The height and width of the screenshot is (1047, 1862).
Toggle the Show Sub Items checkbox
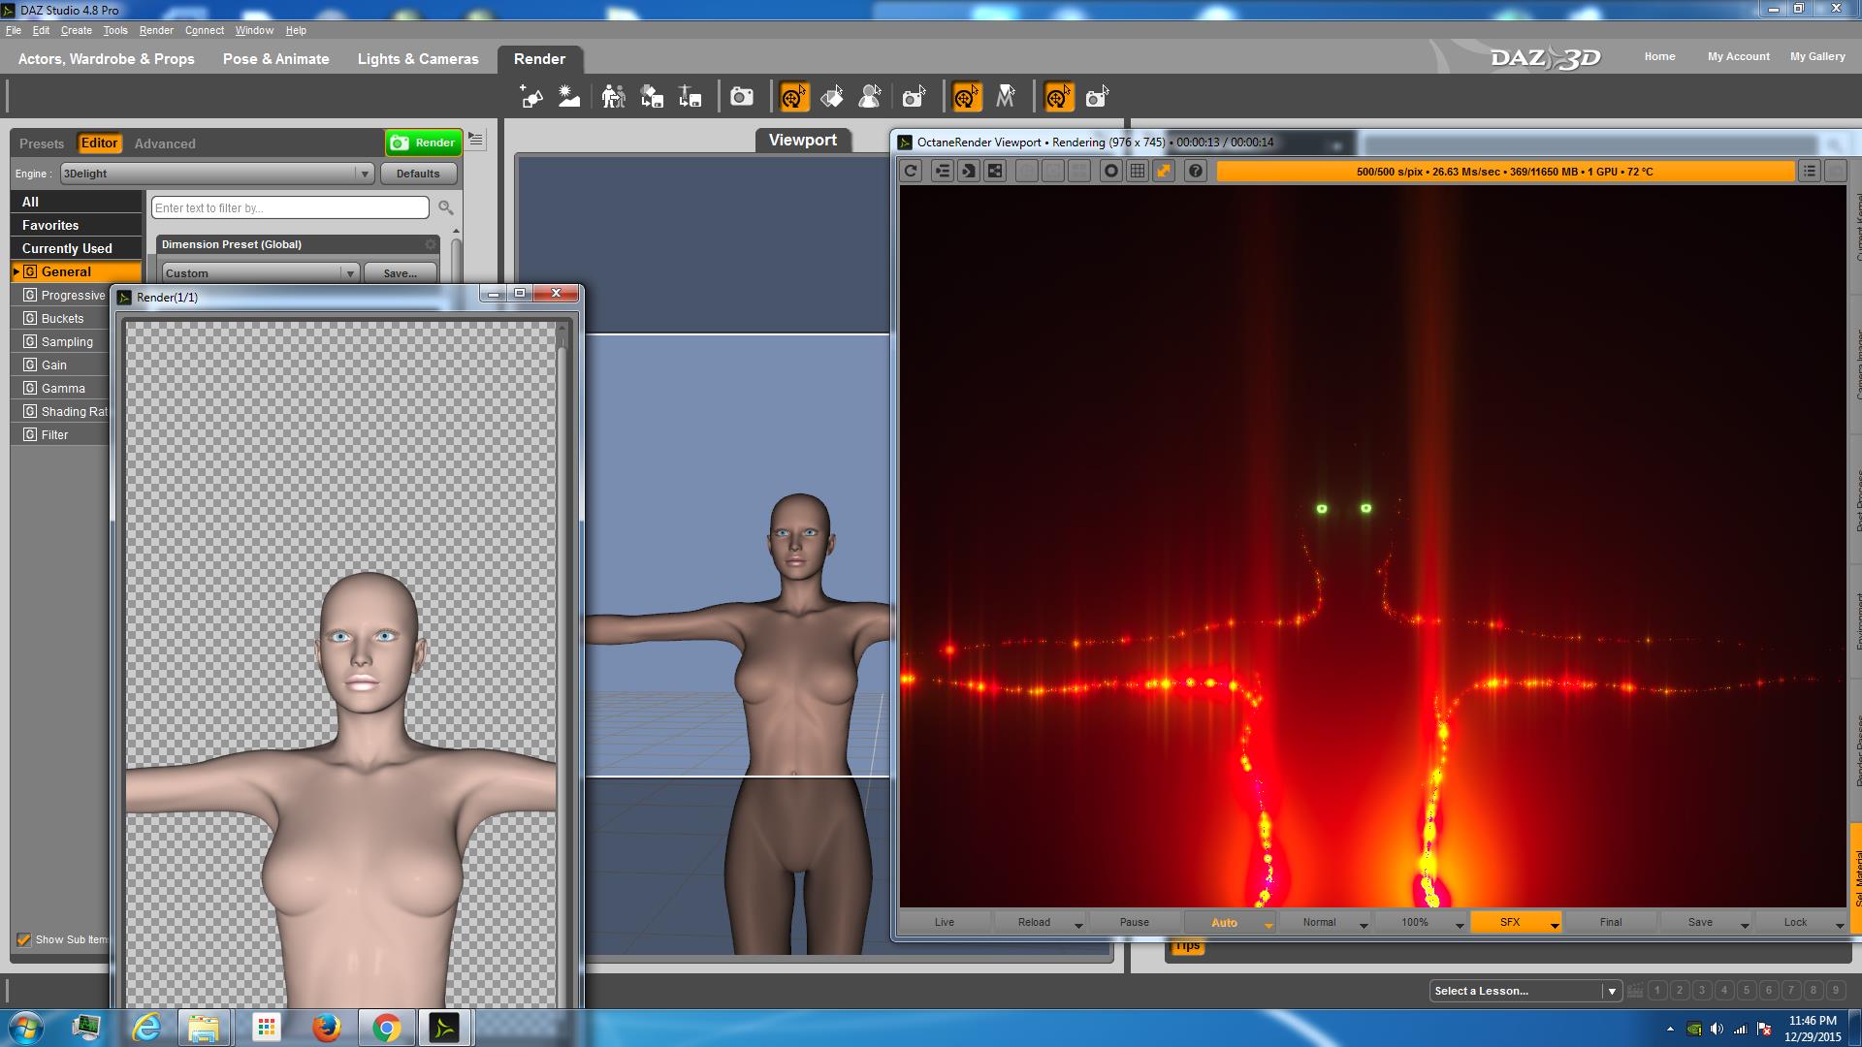coord(24,939)
